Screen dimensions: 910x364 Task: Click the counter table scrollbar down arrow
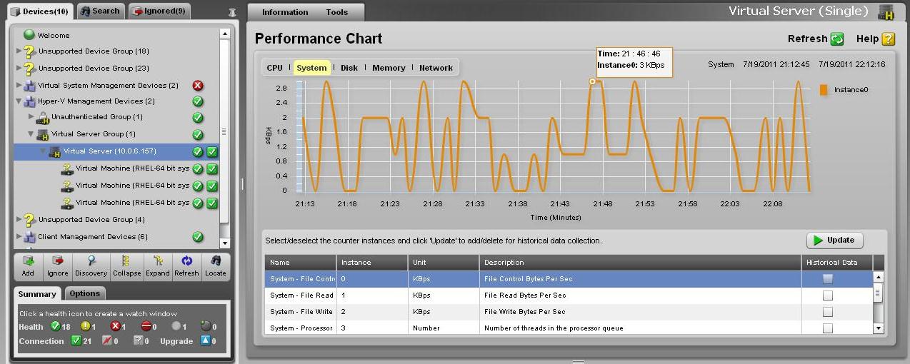pyautogui.click(x=879, y=328)
